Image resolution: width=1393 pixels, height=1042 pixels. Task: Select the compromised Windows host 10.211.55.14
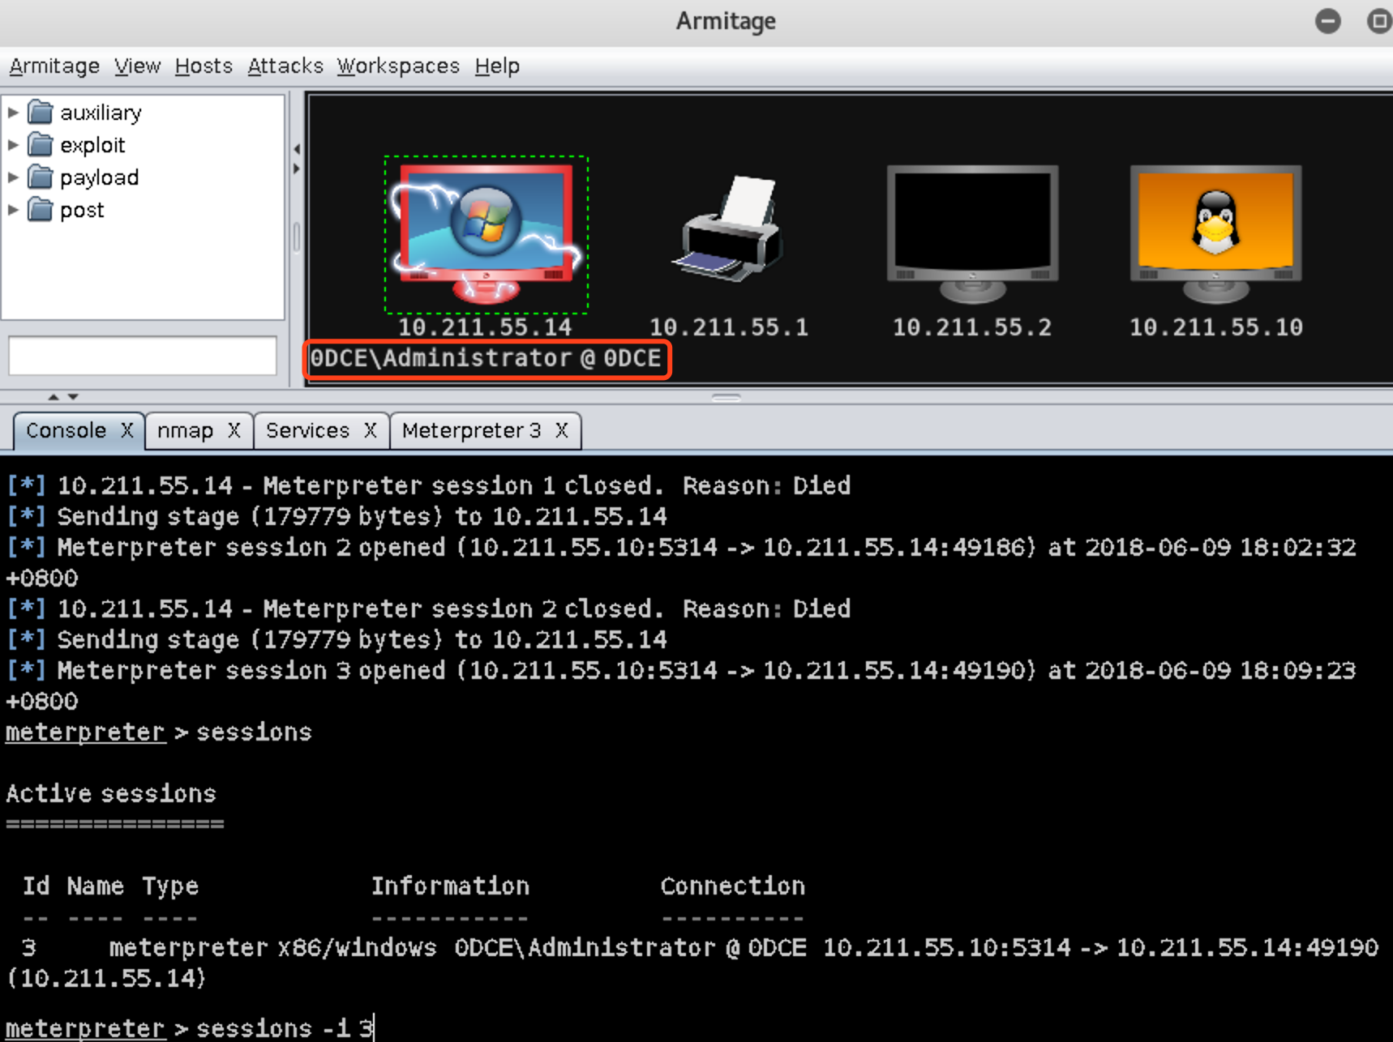point(486,233)
